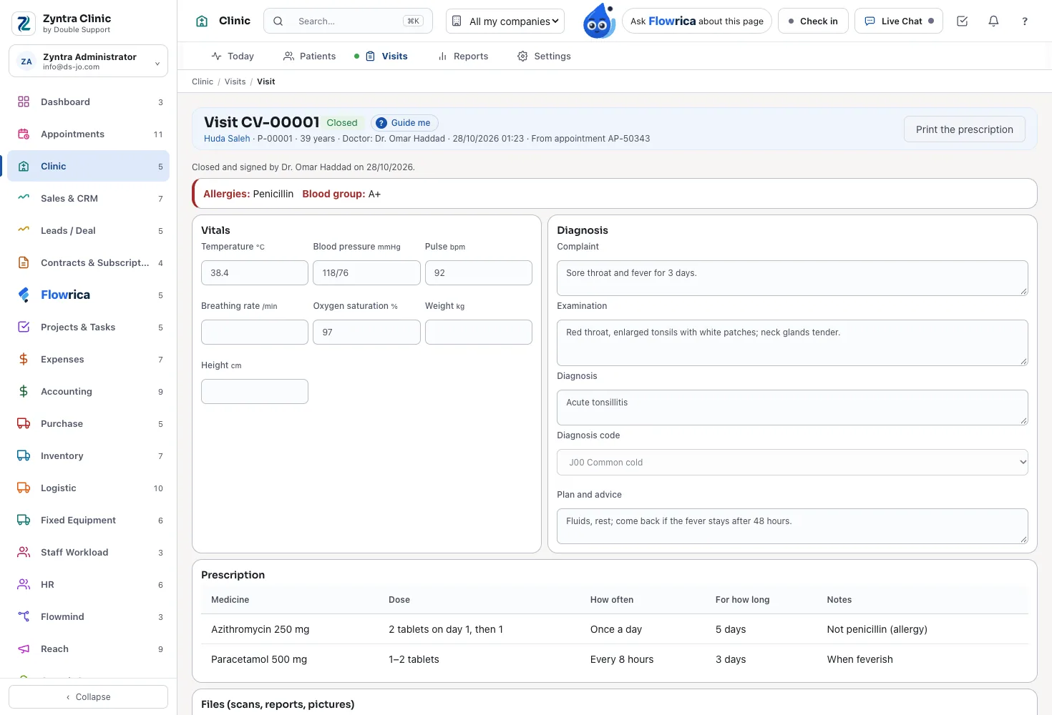
Task: Click the Visits breadcrumb link
Action: [235, 82]
